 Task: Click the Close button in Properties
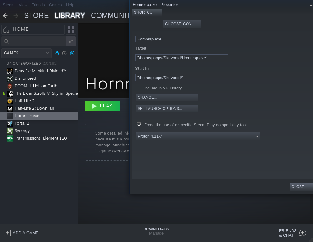coord(301,187)
